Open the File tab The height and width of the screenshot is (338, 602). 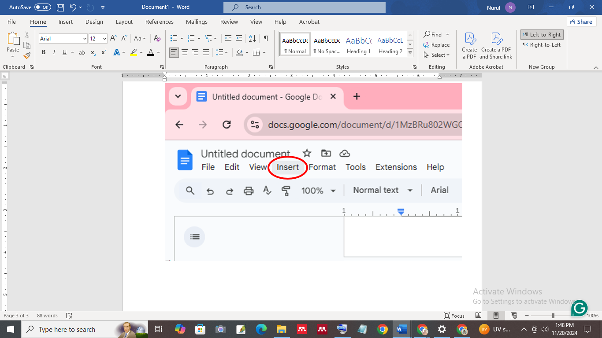pyautogui.click(x=11, y=22)
